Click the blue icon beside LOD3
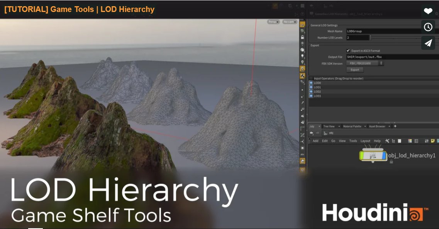Viewport: 439px width, 229px height. coord(311,96)
